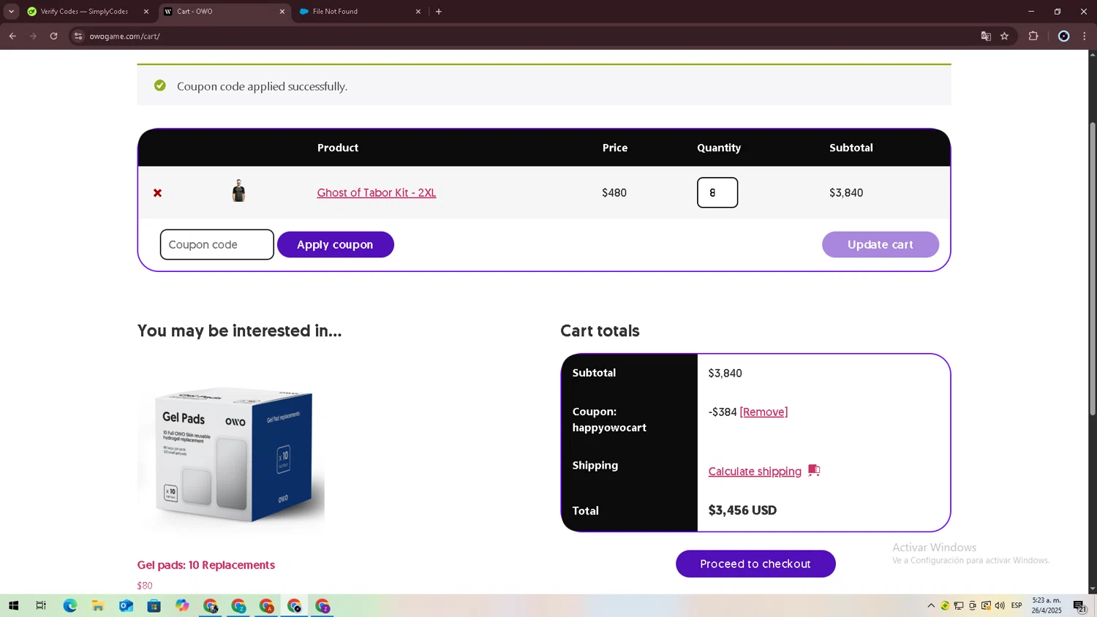The image size is (1097, 617).
Task: Go back to previous page
Action: pyautogui.click(x=12, y=36)
